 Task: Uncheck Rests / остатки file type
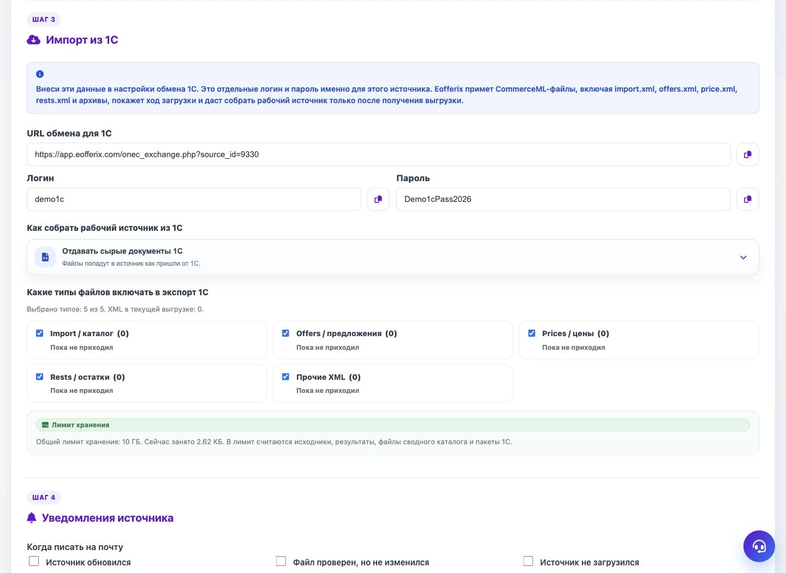40,377
